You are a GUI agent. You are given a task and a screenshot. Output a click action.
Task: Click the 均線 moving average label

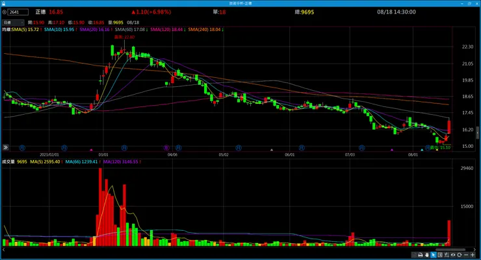pyautogui.click(x=6, y=30)
